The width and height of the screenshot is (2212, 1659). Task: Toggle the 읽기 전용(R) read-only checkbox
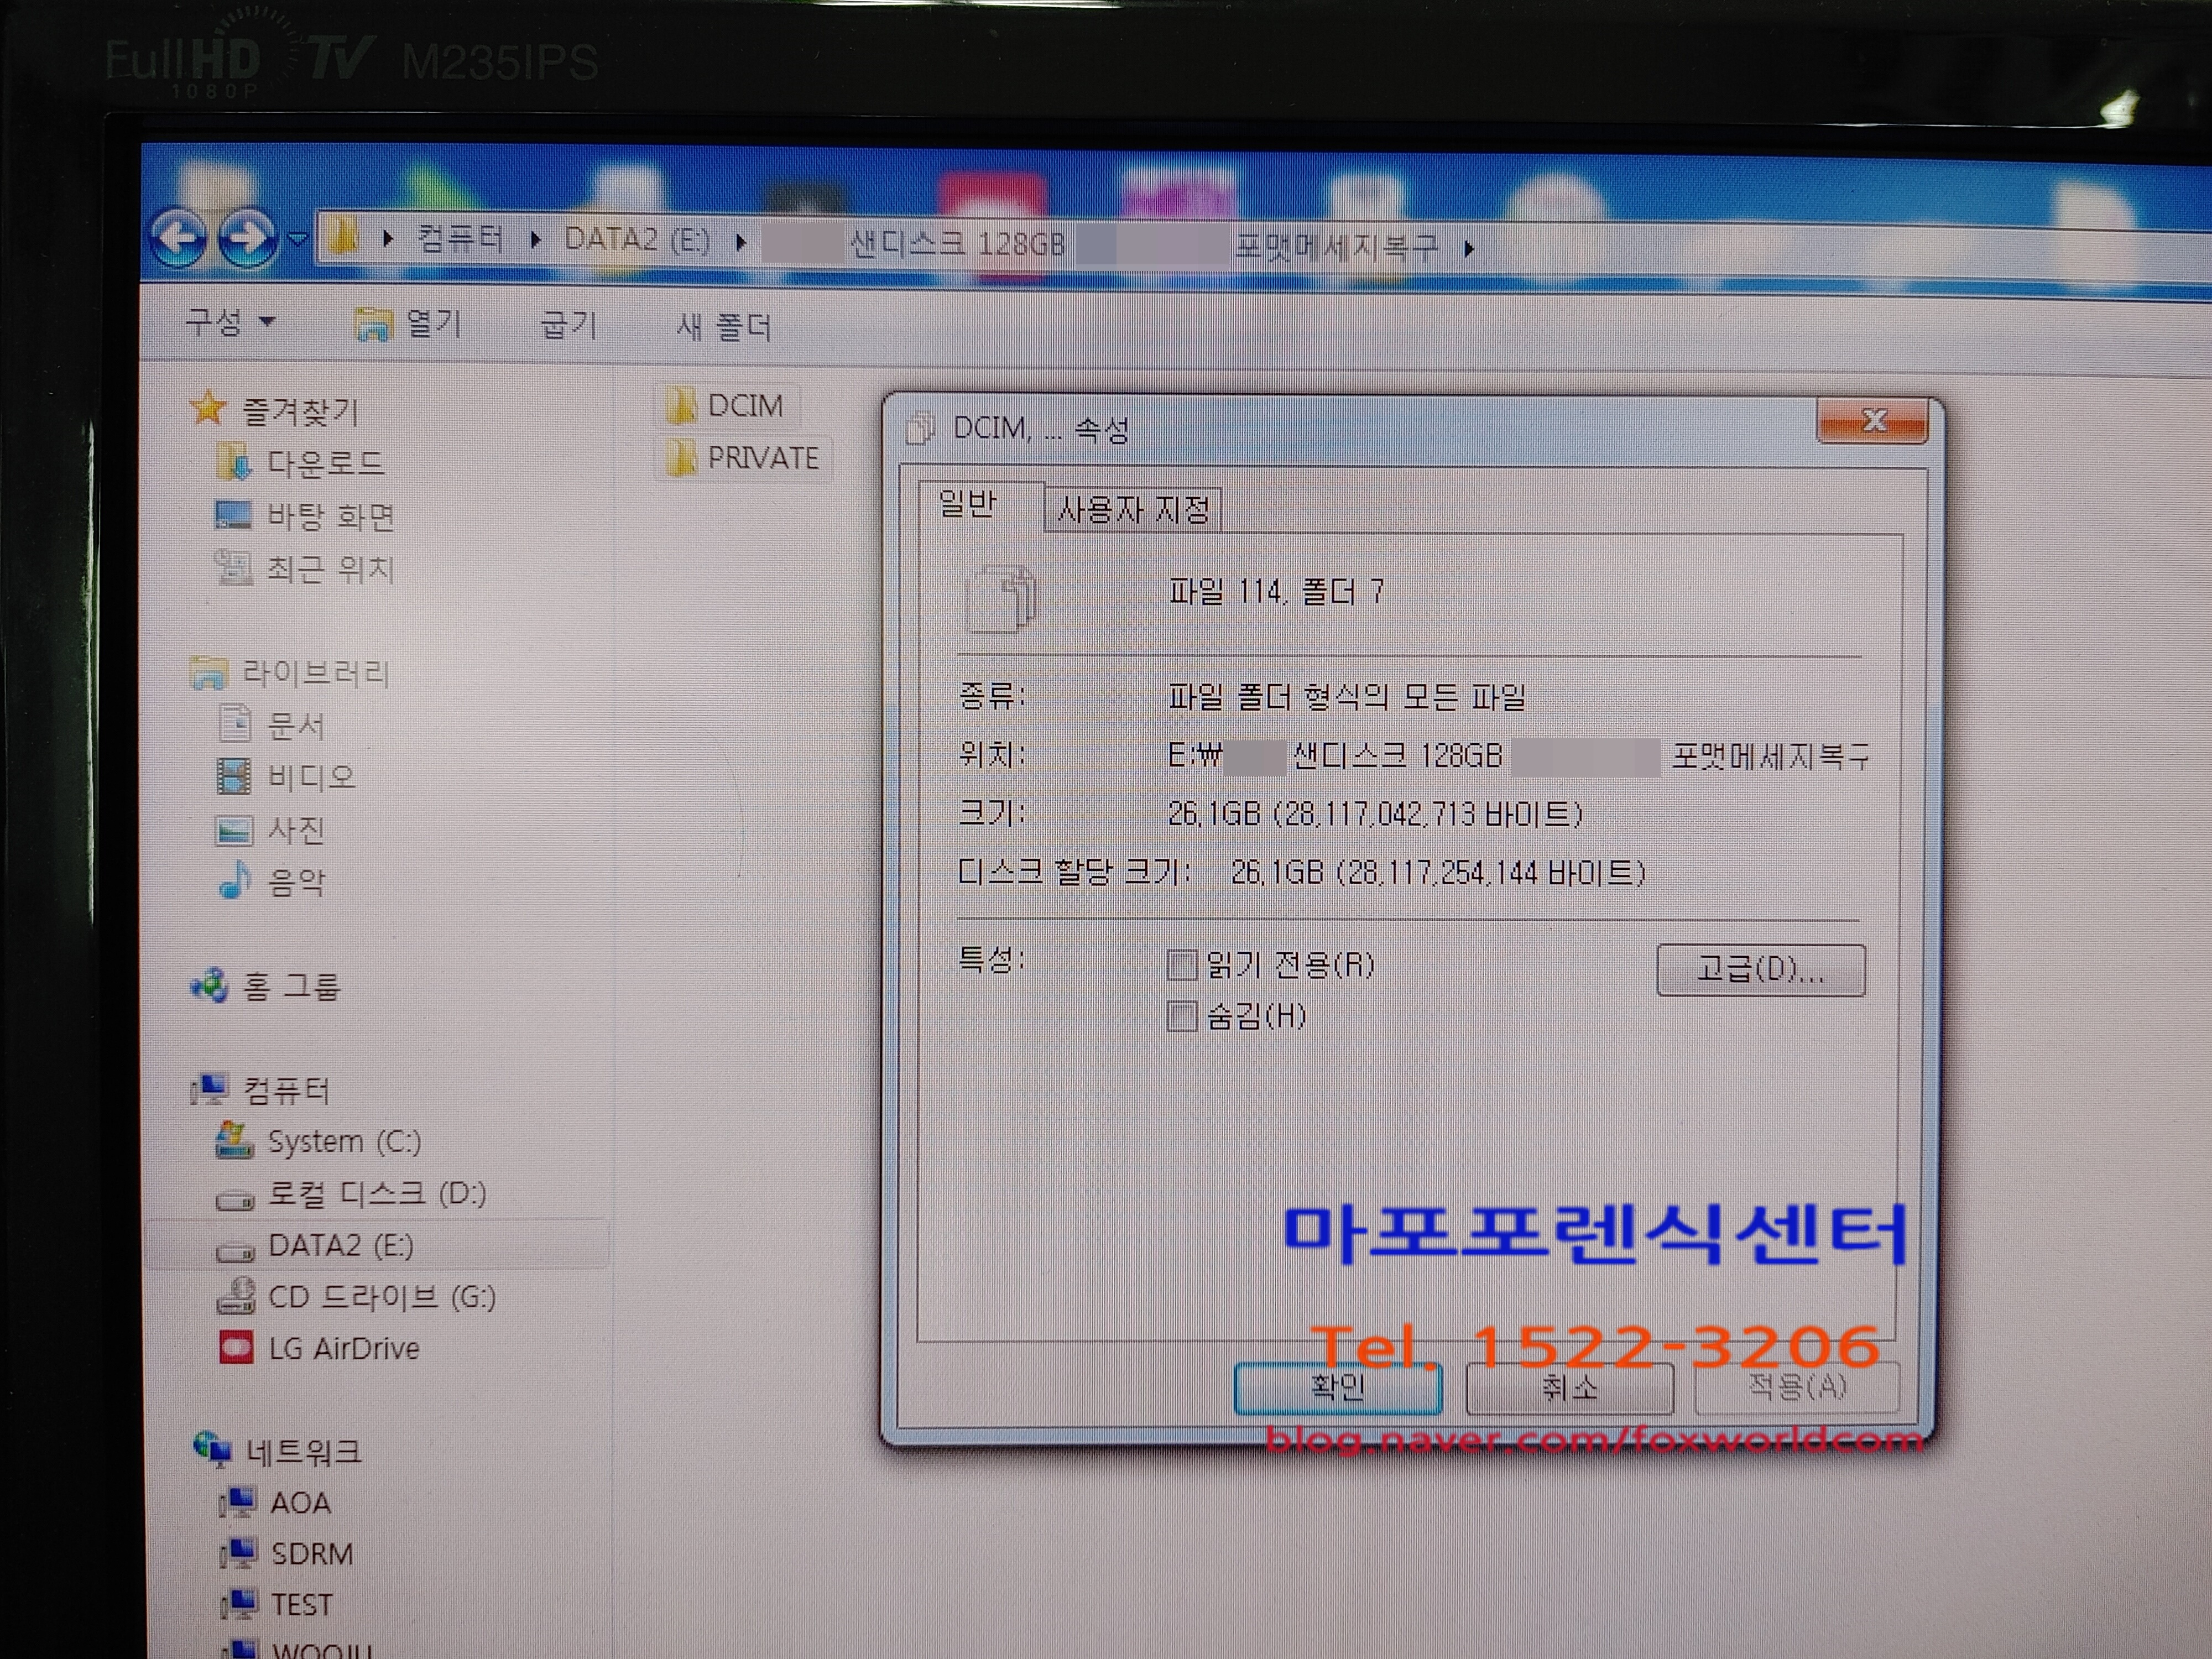click(x=1182, y=964)
